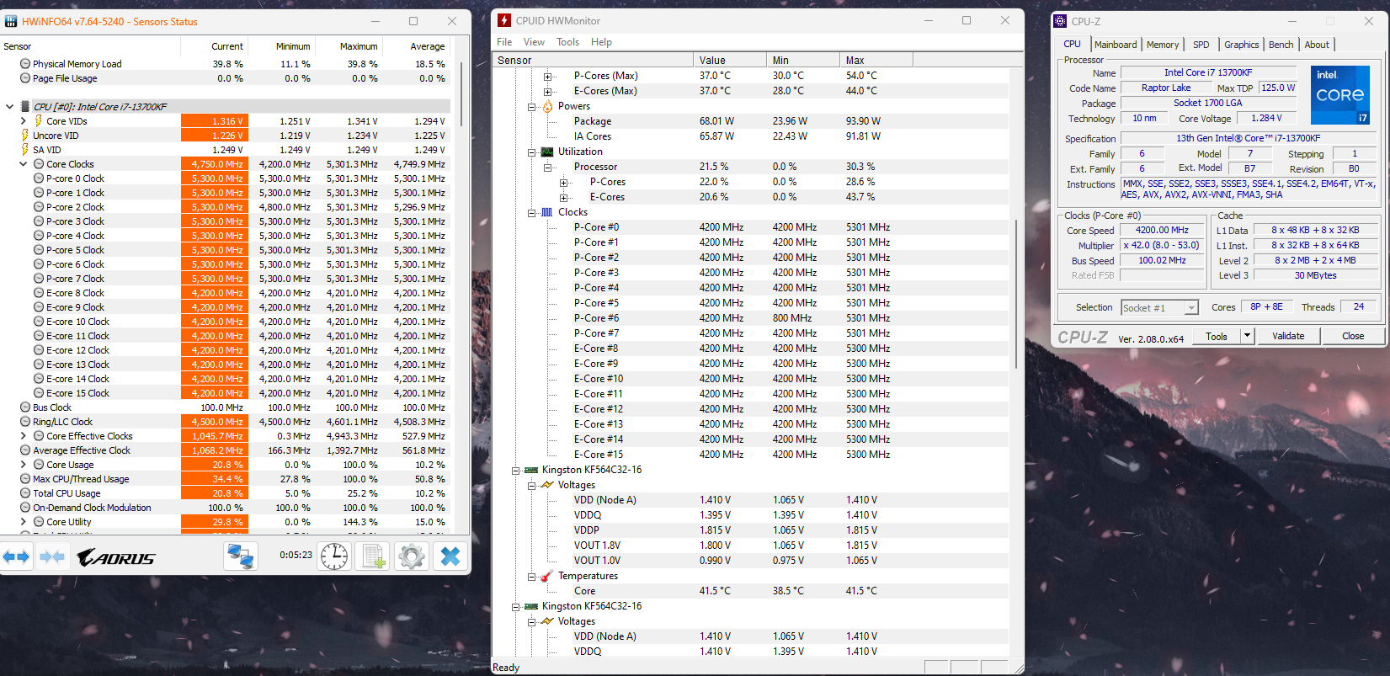Click the Core Speed value field in CPU-Z
This screenshot has height=676, width=1390.
coord(1162,230)
